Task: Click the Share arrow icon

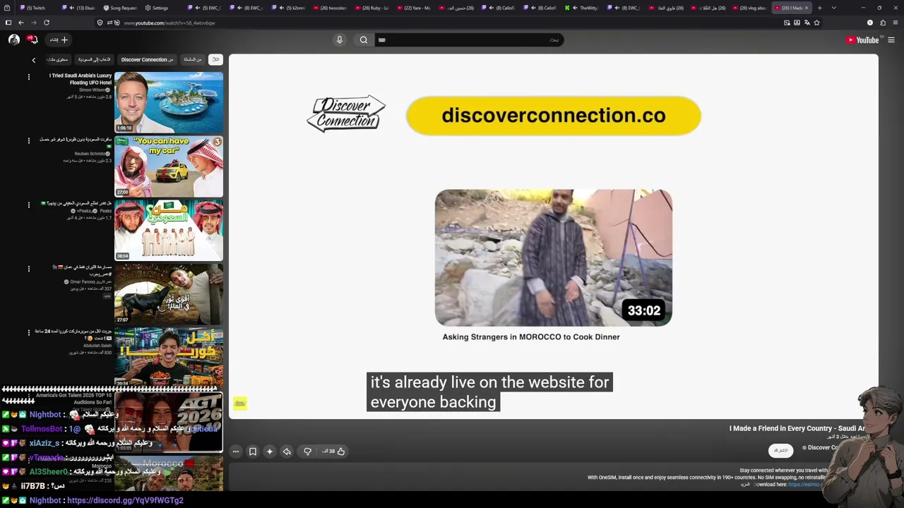Action: (x=287, y=452)
